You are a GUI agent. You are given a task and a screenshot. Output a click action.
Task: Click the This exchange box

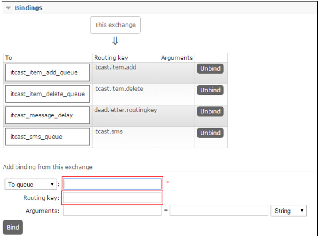pos(115,25)
